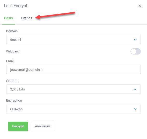Screen dimensions: 147x139
Task: Click the chevron arrow in Encryption field
Action: [135, 109]
